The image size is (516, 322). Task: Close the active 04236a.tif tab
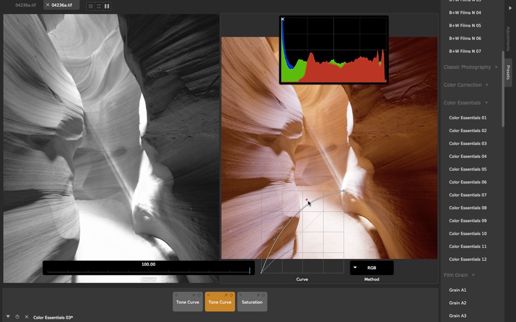pyautogui.click(x=47, y=5)
